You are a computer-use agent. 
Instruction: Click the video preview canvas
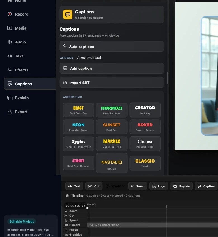pos(196,76)
